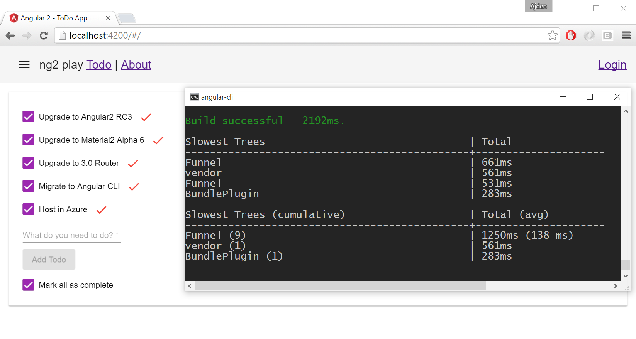Click the angular-cli window title text
The width and height of the screenshot is (636, 339).
click(x=217, y=97)
